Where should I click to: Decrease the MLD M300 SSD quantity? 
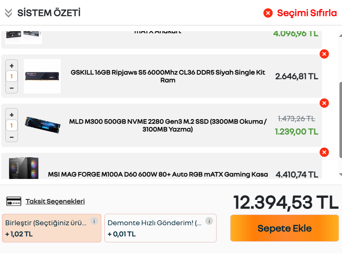tap(11, 137)
